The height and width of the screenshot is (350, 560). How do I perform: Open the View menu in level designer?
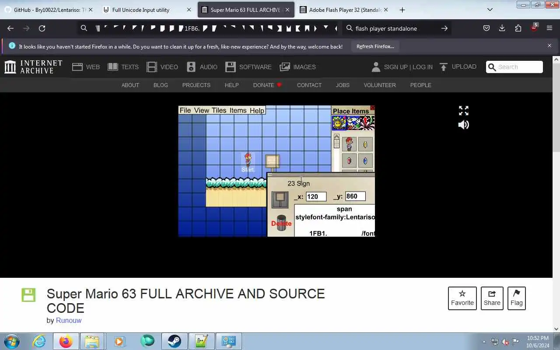point(202,110)
